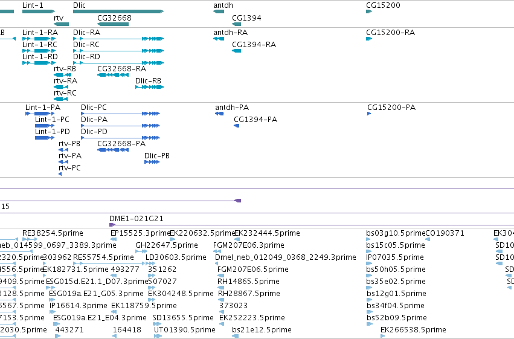This screenshot has height=339, width=514.
Task: Select the RH28867.5prime EST
Action: (221, 300)
